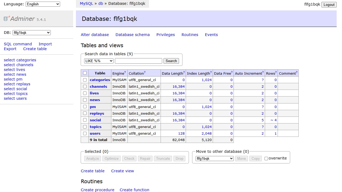Open the Language dropdown
The image size is (342, 192).
pyautogui.click(x=42, y=4)
